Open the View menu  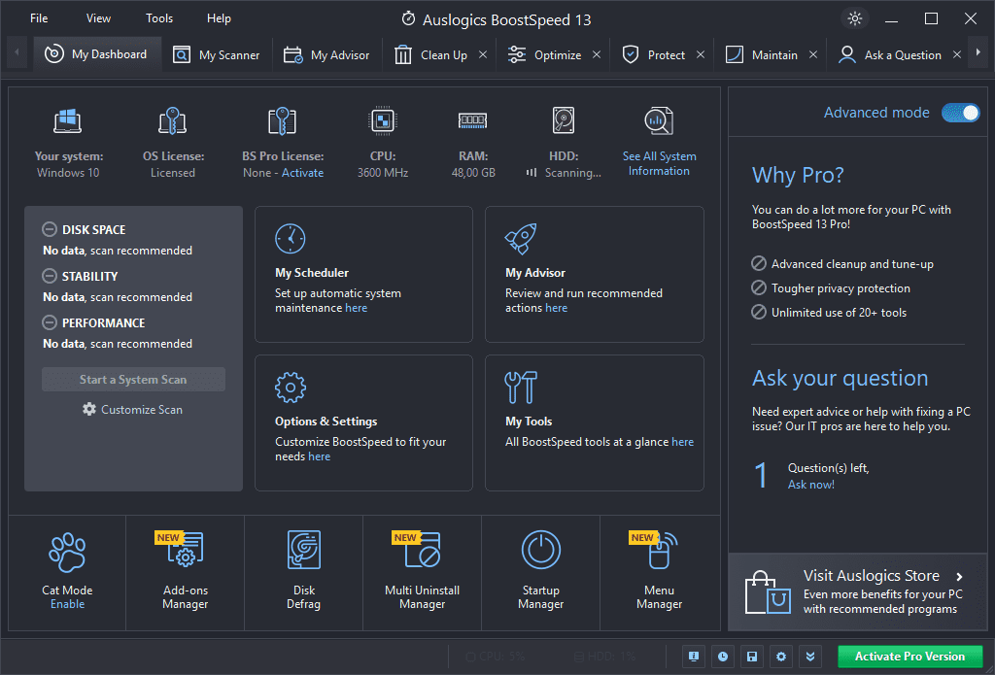[98, 18]
